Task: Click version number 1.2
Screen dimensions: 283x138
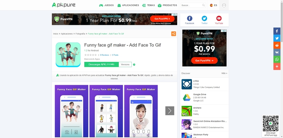Action: pos(86,51)
